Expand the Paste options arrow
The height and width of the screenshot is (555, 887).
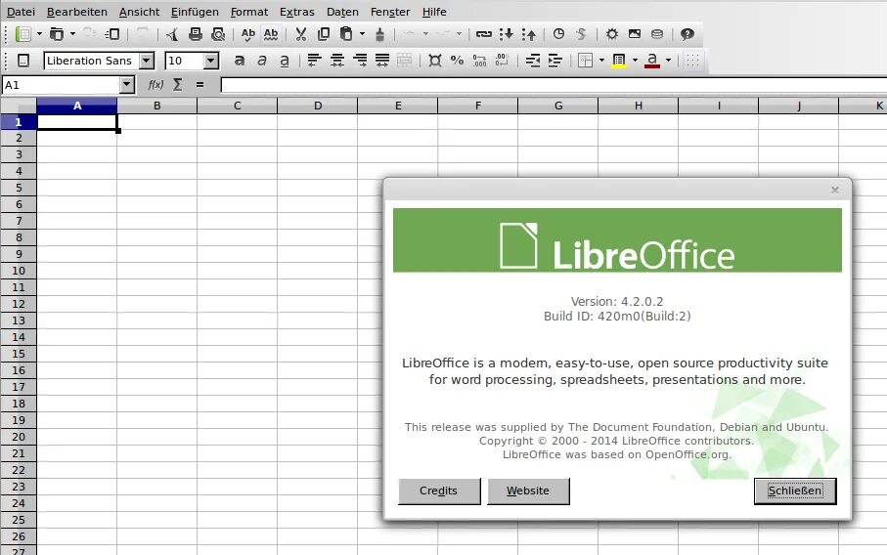[x=362, y=34]
